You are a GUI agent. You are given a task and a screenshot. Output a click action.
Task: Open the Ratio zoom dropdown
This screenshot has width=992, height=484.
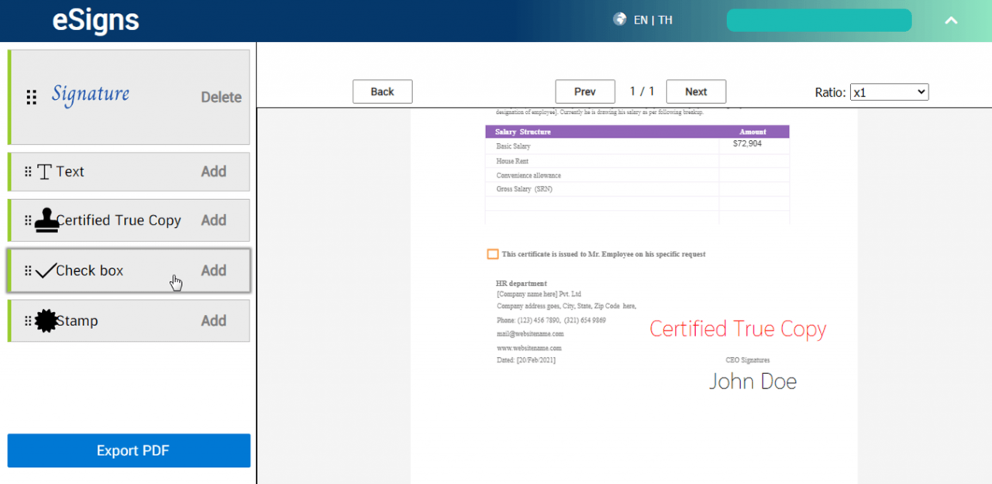point(889,91)
